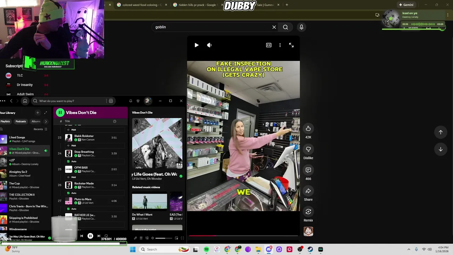Open Steam from the Windows taskbar
453x255 pixels.
coord(310,249)
